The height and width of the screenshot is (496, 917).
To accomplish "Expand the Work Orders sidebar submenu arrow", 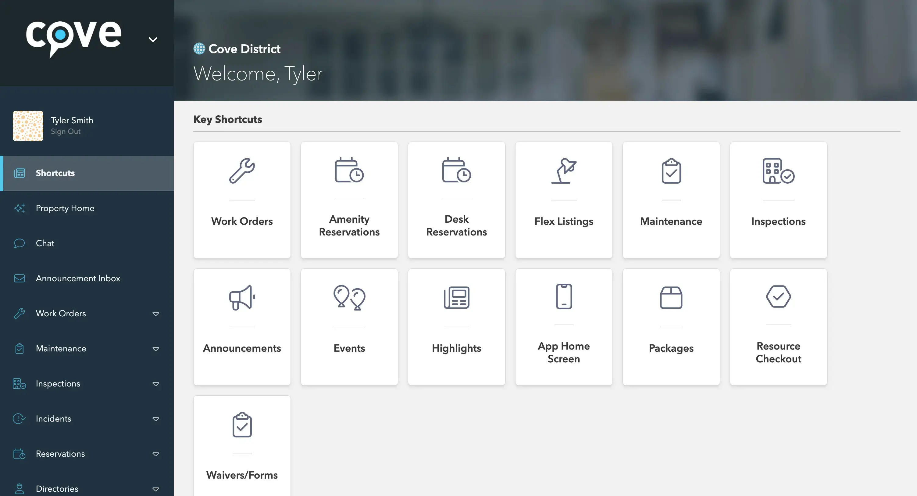I will click(155, 314).
